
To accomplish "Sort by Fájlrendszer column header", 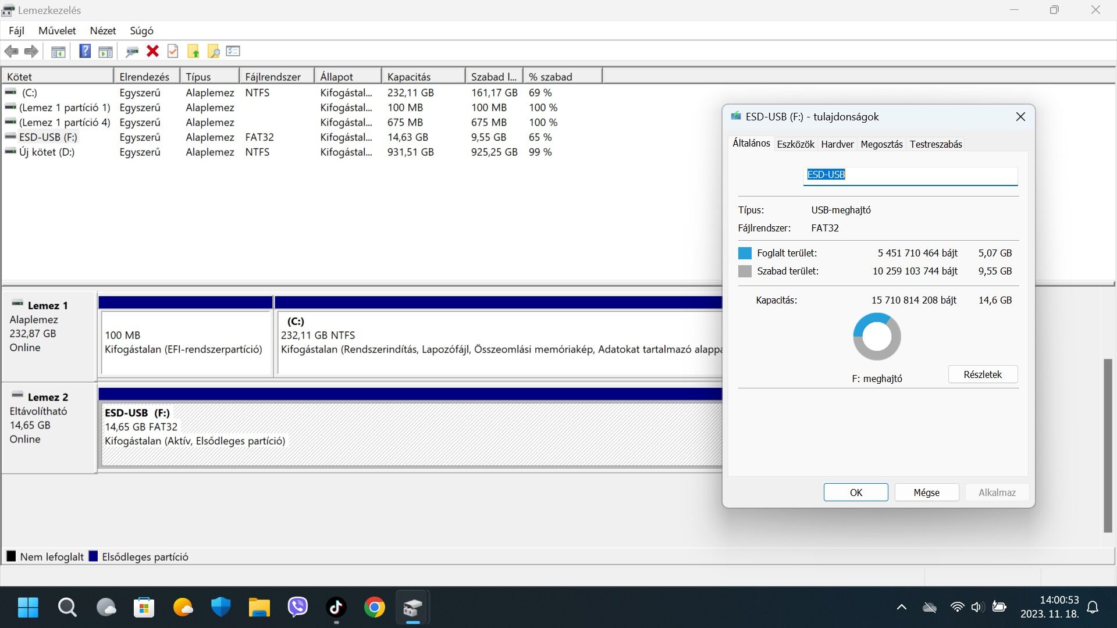I will [277, 77].
